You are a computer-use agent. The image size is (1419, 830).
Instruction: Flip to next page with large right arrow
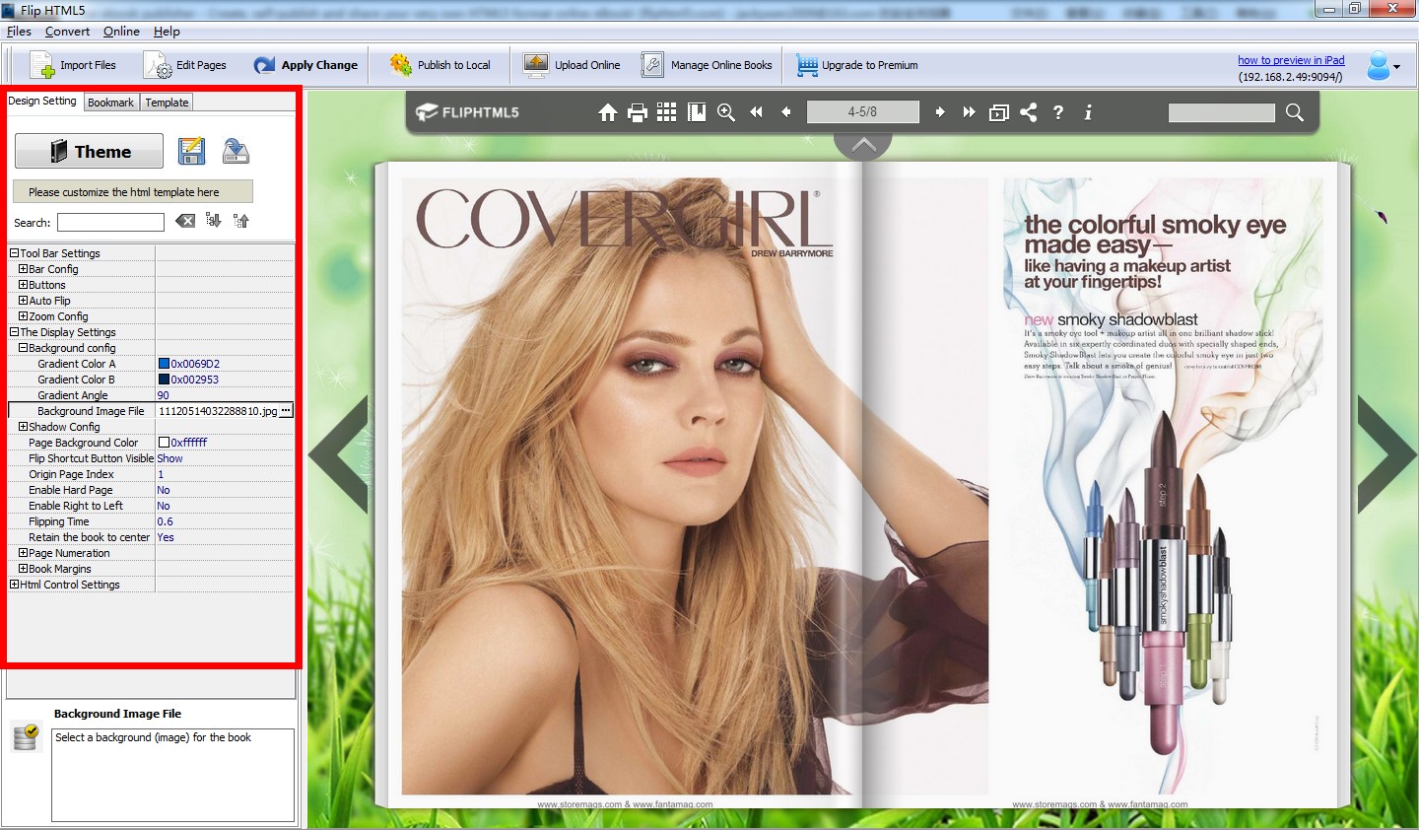[1386, 454]
